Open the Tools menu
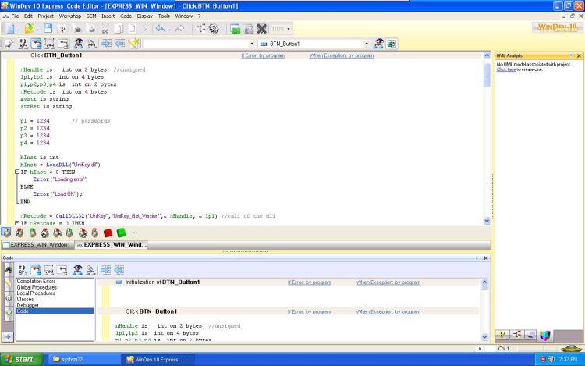 [164, 16]
